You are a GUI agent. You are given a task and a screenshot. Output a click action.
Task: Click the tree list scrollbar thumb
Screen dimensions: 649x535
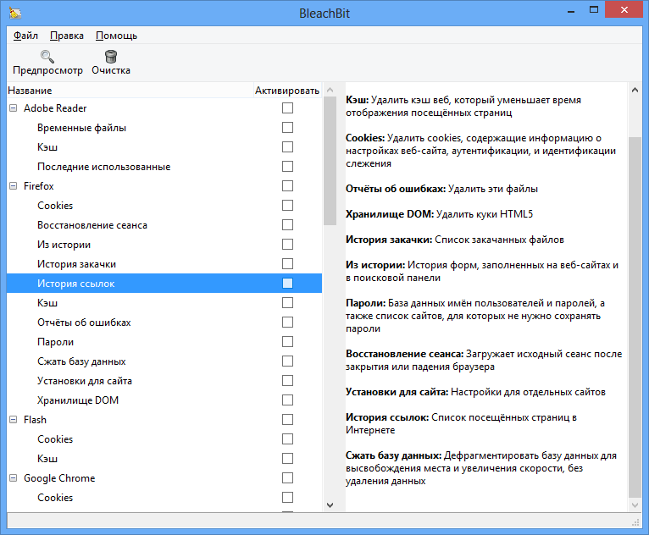tap(330, 161)
